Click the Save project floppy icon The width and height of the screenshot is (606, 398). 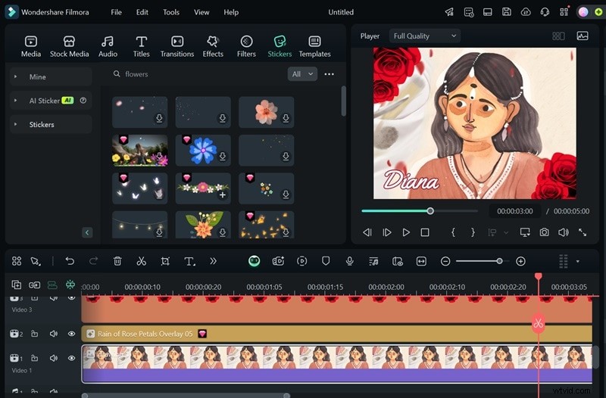tap(506, 12)
